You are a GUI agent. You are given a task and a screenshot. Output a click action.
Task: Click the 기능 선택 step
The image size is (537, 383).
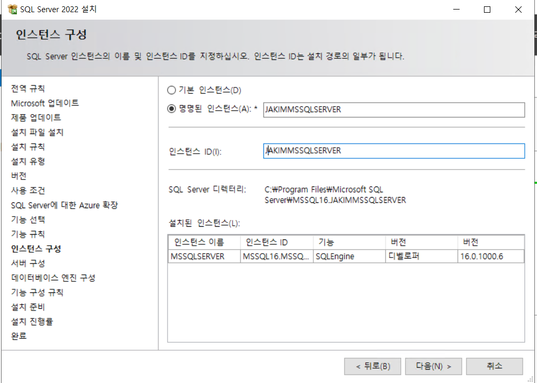[28, 219]
